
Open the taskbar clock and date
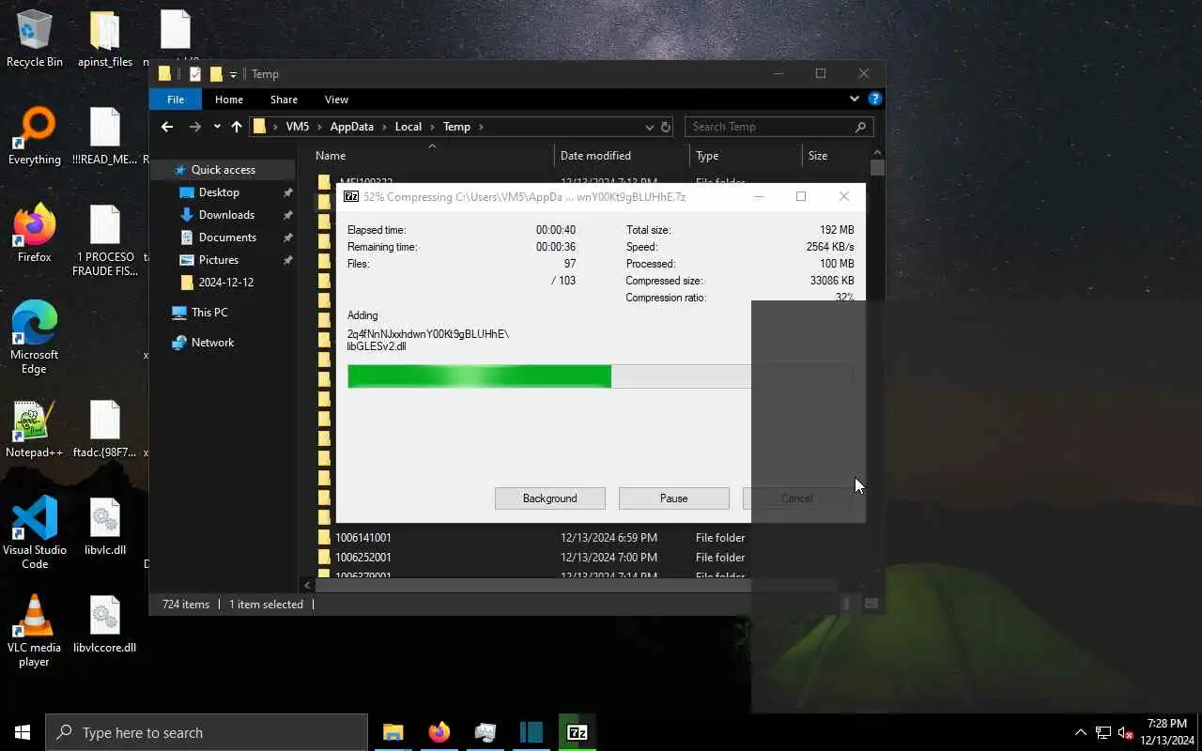[x=1165, y=732]
